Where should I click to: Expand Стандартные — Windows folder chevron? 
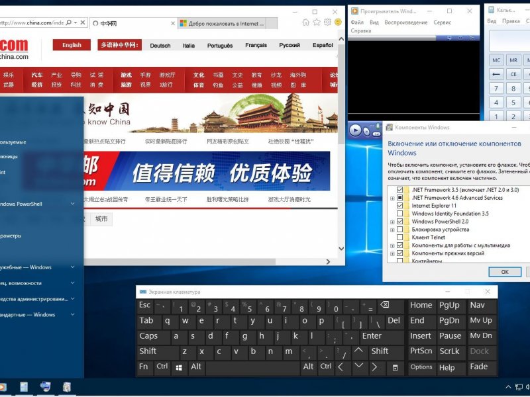(72, 314)
